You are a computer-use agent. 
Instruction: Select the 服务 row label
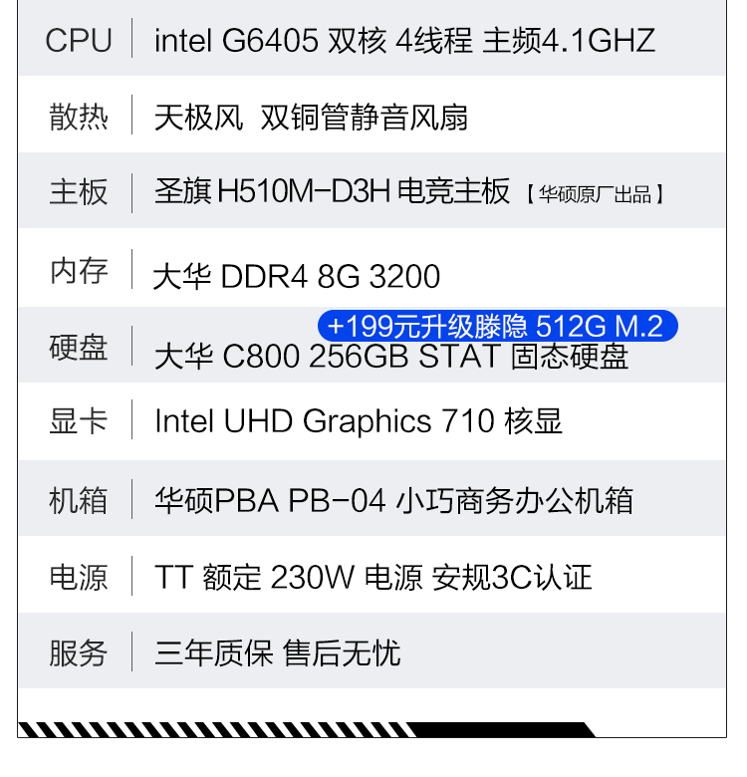tap(79, 653)
